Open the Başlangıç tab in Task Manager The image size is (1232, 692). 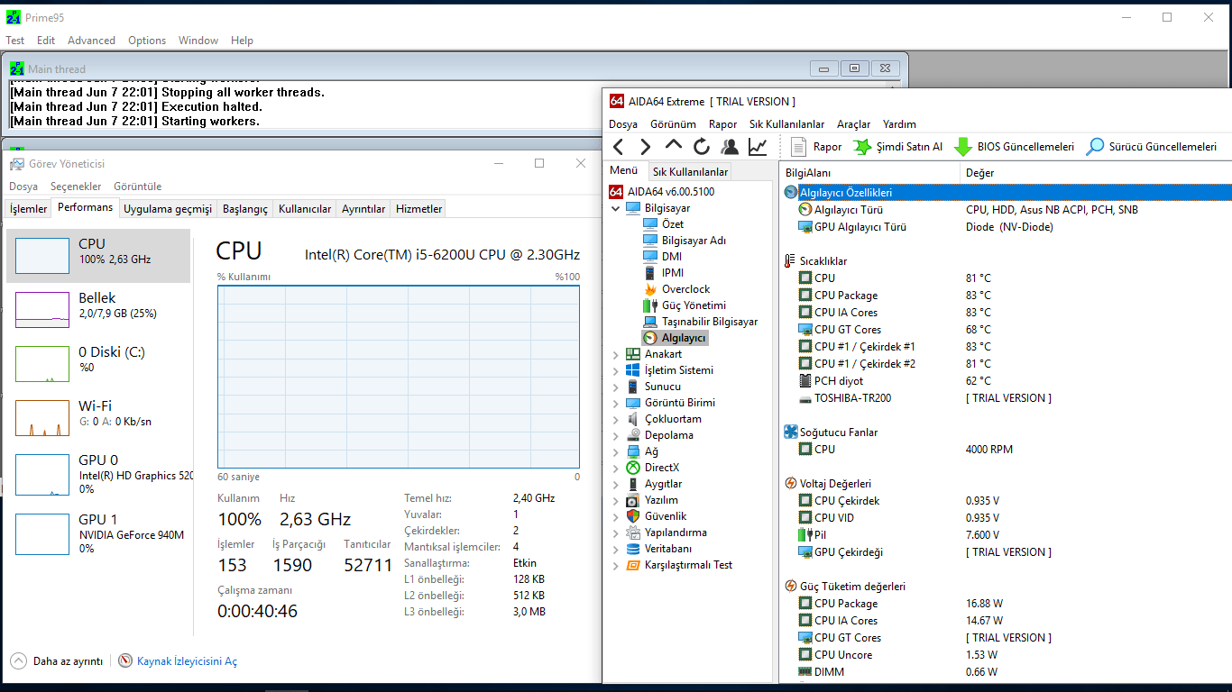(x=245, y=208)
